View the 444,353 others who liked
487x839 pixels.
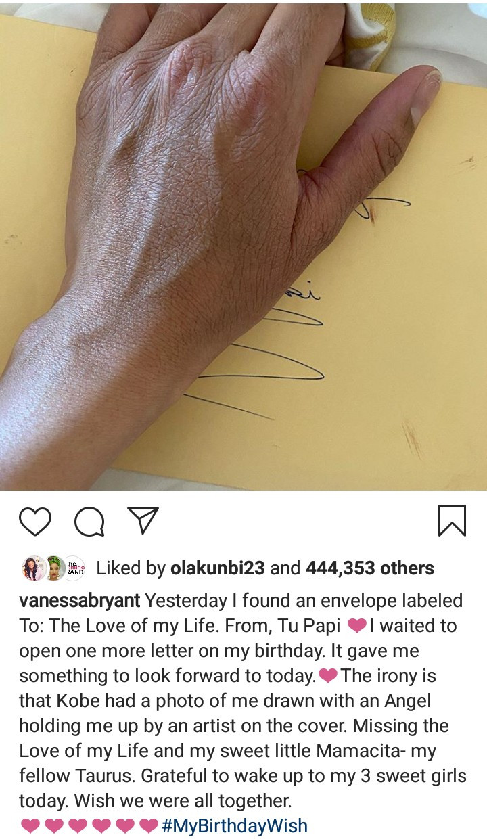point(370,568)
